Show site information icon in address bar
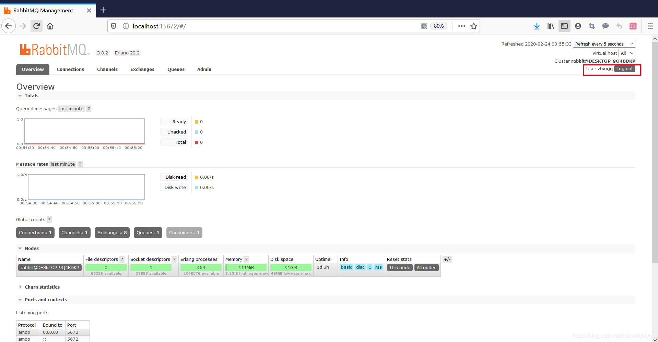This screenshot has width=658, height=342. point(126,26)
